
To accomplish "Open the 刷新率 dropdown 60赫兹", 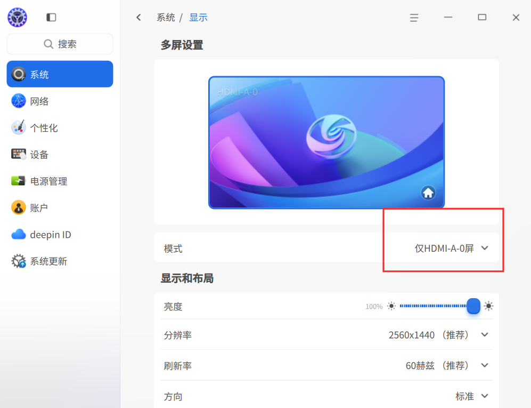I will [x=447, y=365].
